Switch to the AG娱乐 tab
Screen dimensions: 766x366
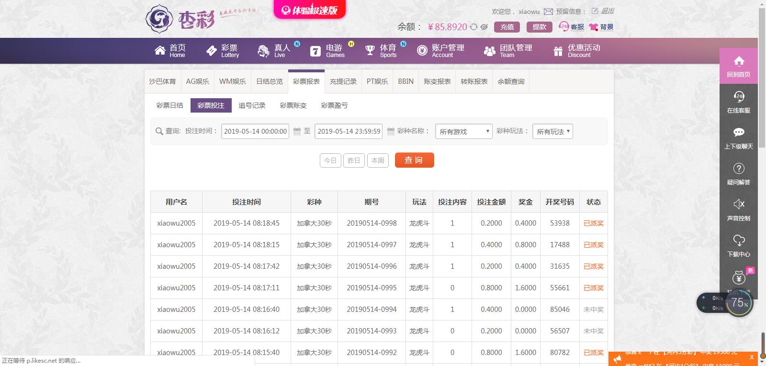click(197, 81)
